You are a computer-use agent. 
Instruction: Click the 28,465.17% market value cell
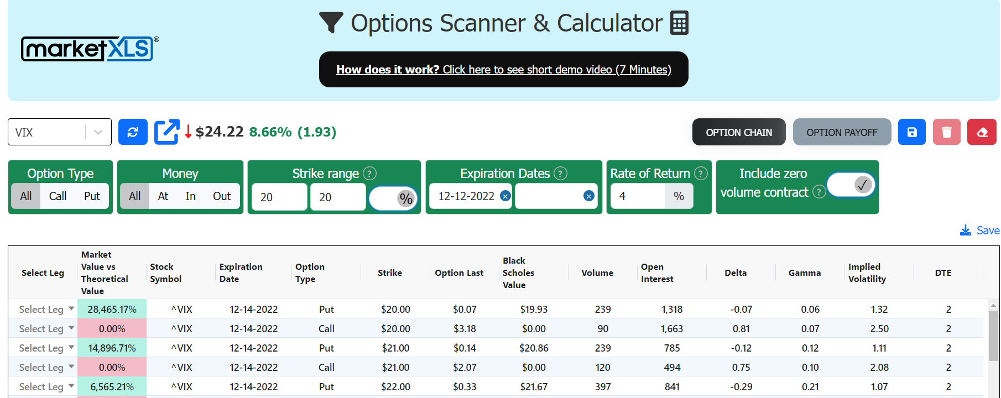pyautogui.click(x=112, y=309)
